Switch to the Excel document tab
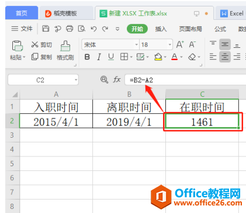The height and width of the screenshot is (213, 246). 231,13
